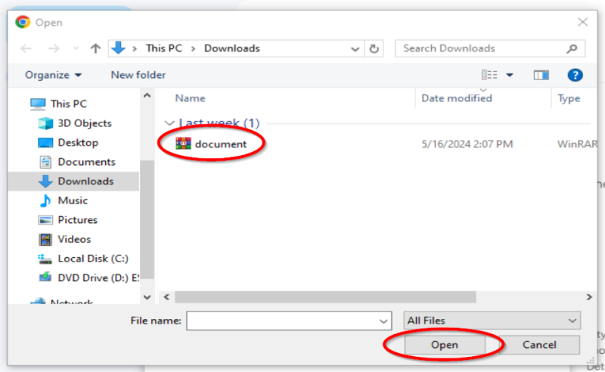605x372 pixels.
Task: Select the Pictures icon in sidebar
Action: click(45, 220)
